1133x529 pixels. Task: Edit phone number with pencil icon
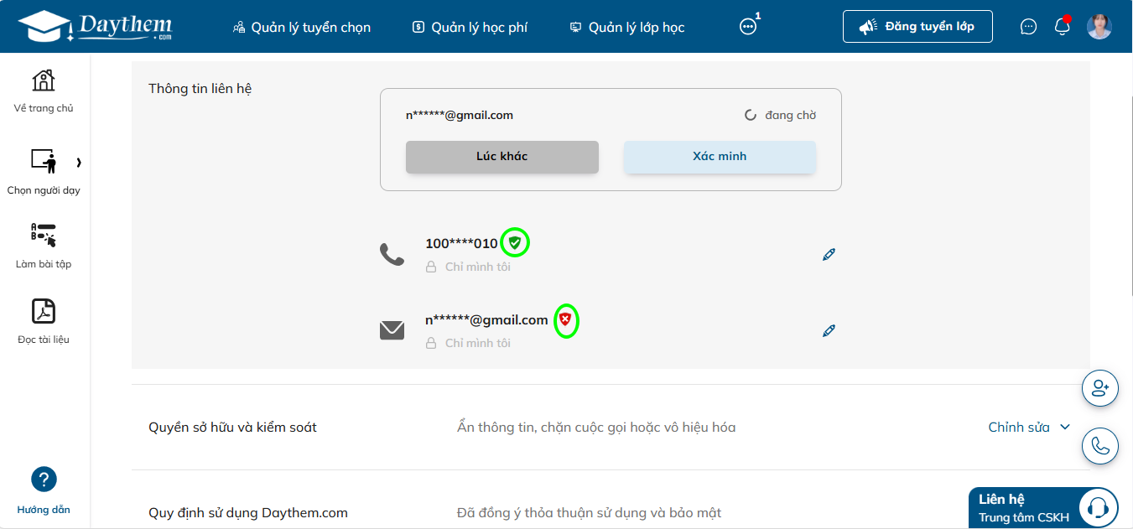pyautogui.click(x=829, y=254)
